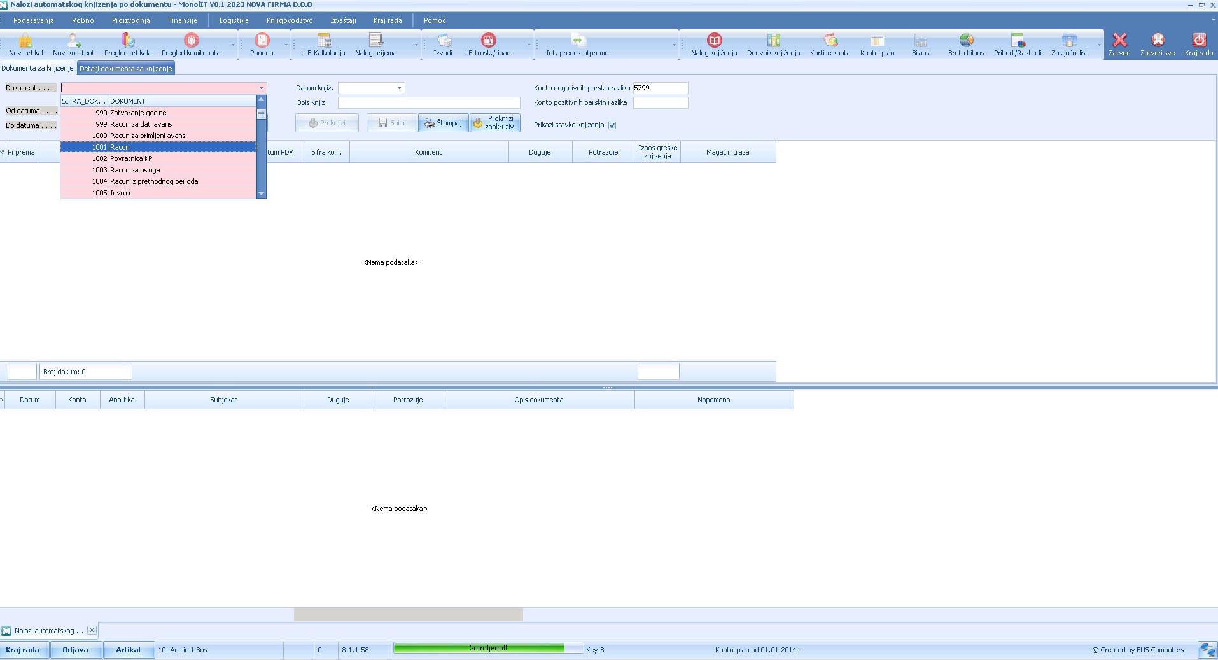Expand the dropdown arrow next to Int. prenos-otpremn.
This screenshot has height=660, width=1218.
674,45
